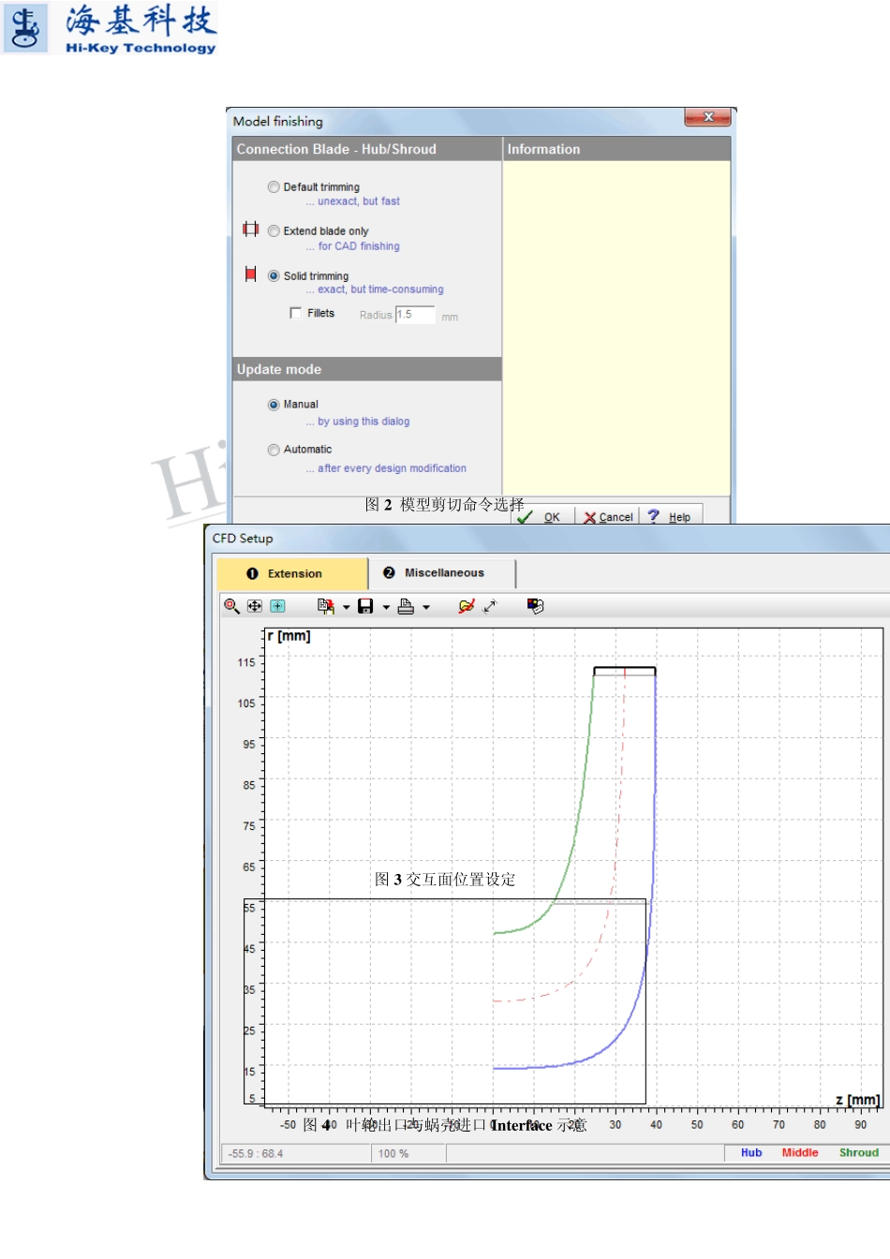Open the copy icon dropdown arrow
890x1259 pixels.
(346, 607)
